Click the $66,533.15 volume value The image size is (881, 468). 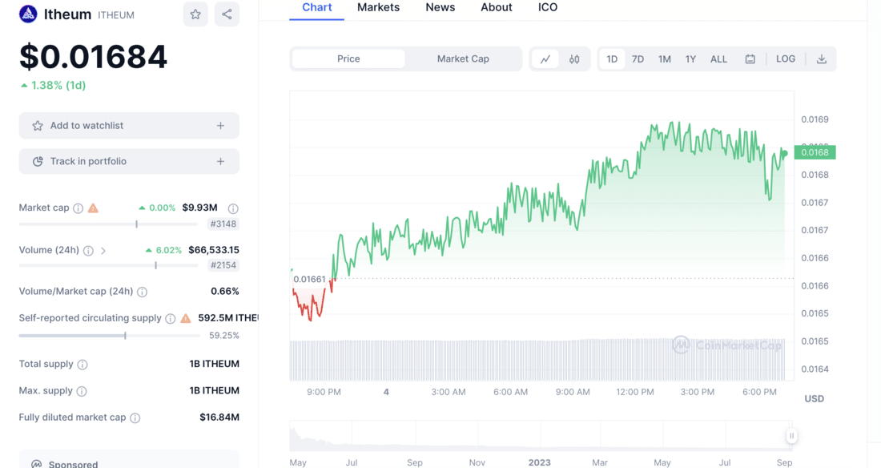click(x=214, y=250)
